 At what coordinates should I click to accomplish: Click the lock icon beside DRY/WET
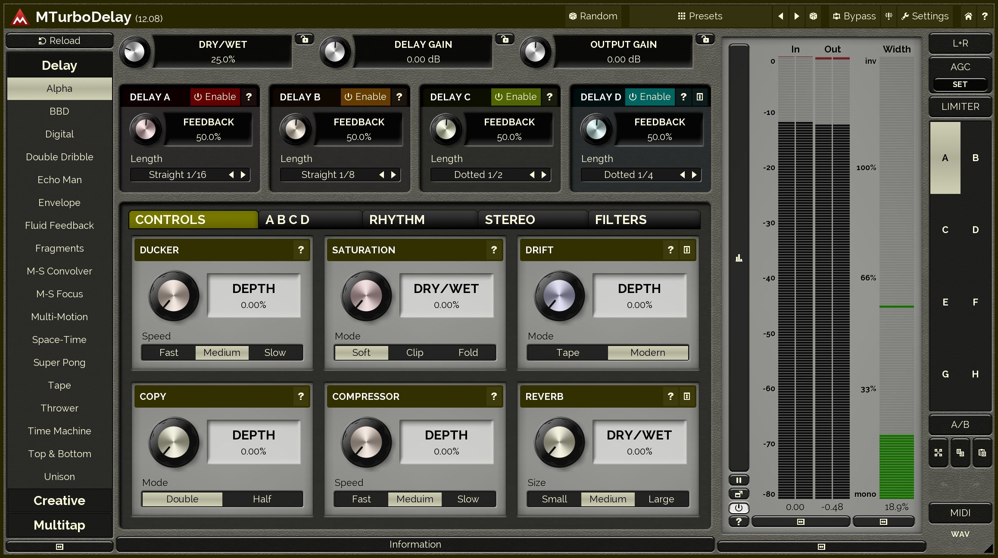coord(305,39)
